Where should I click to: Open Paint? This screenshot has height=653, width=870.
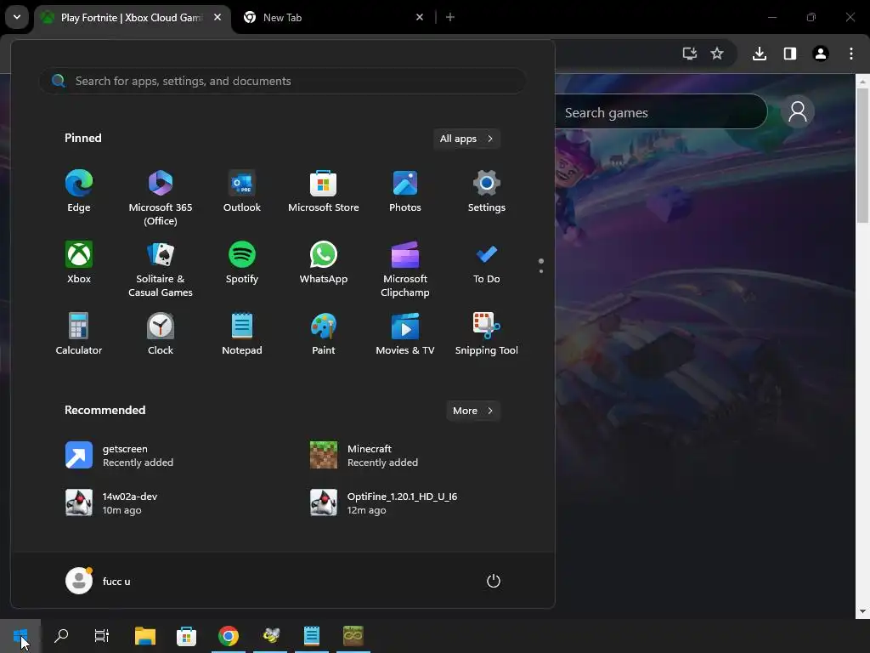click(x=324, y=333)
